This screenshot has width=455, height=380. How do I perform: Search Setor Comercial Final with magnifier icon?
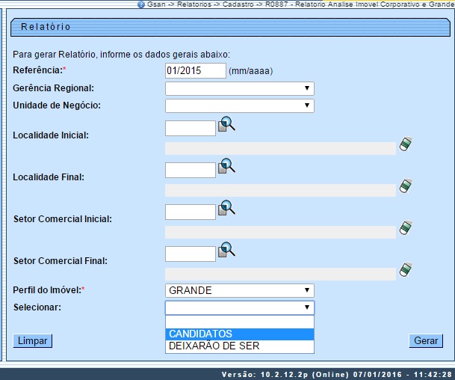click(226, 250)
